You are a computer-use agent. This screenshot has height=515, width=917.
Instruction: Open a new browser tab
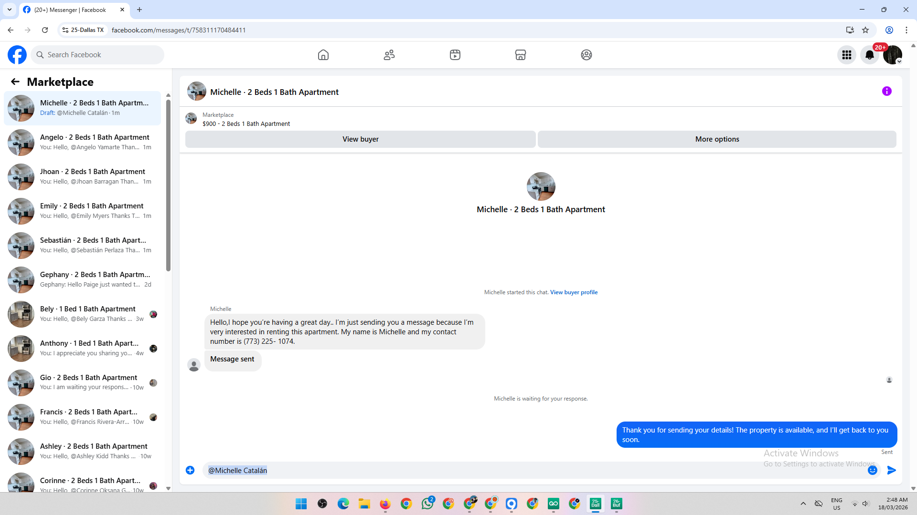[x=139, y=10]
